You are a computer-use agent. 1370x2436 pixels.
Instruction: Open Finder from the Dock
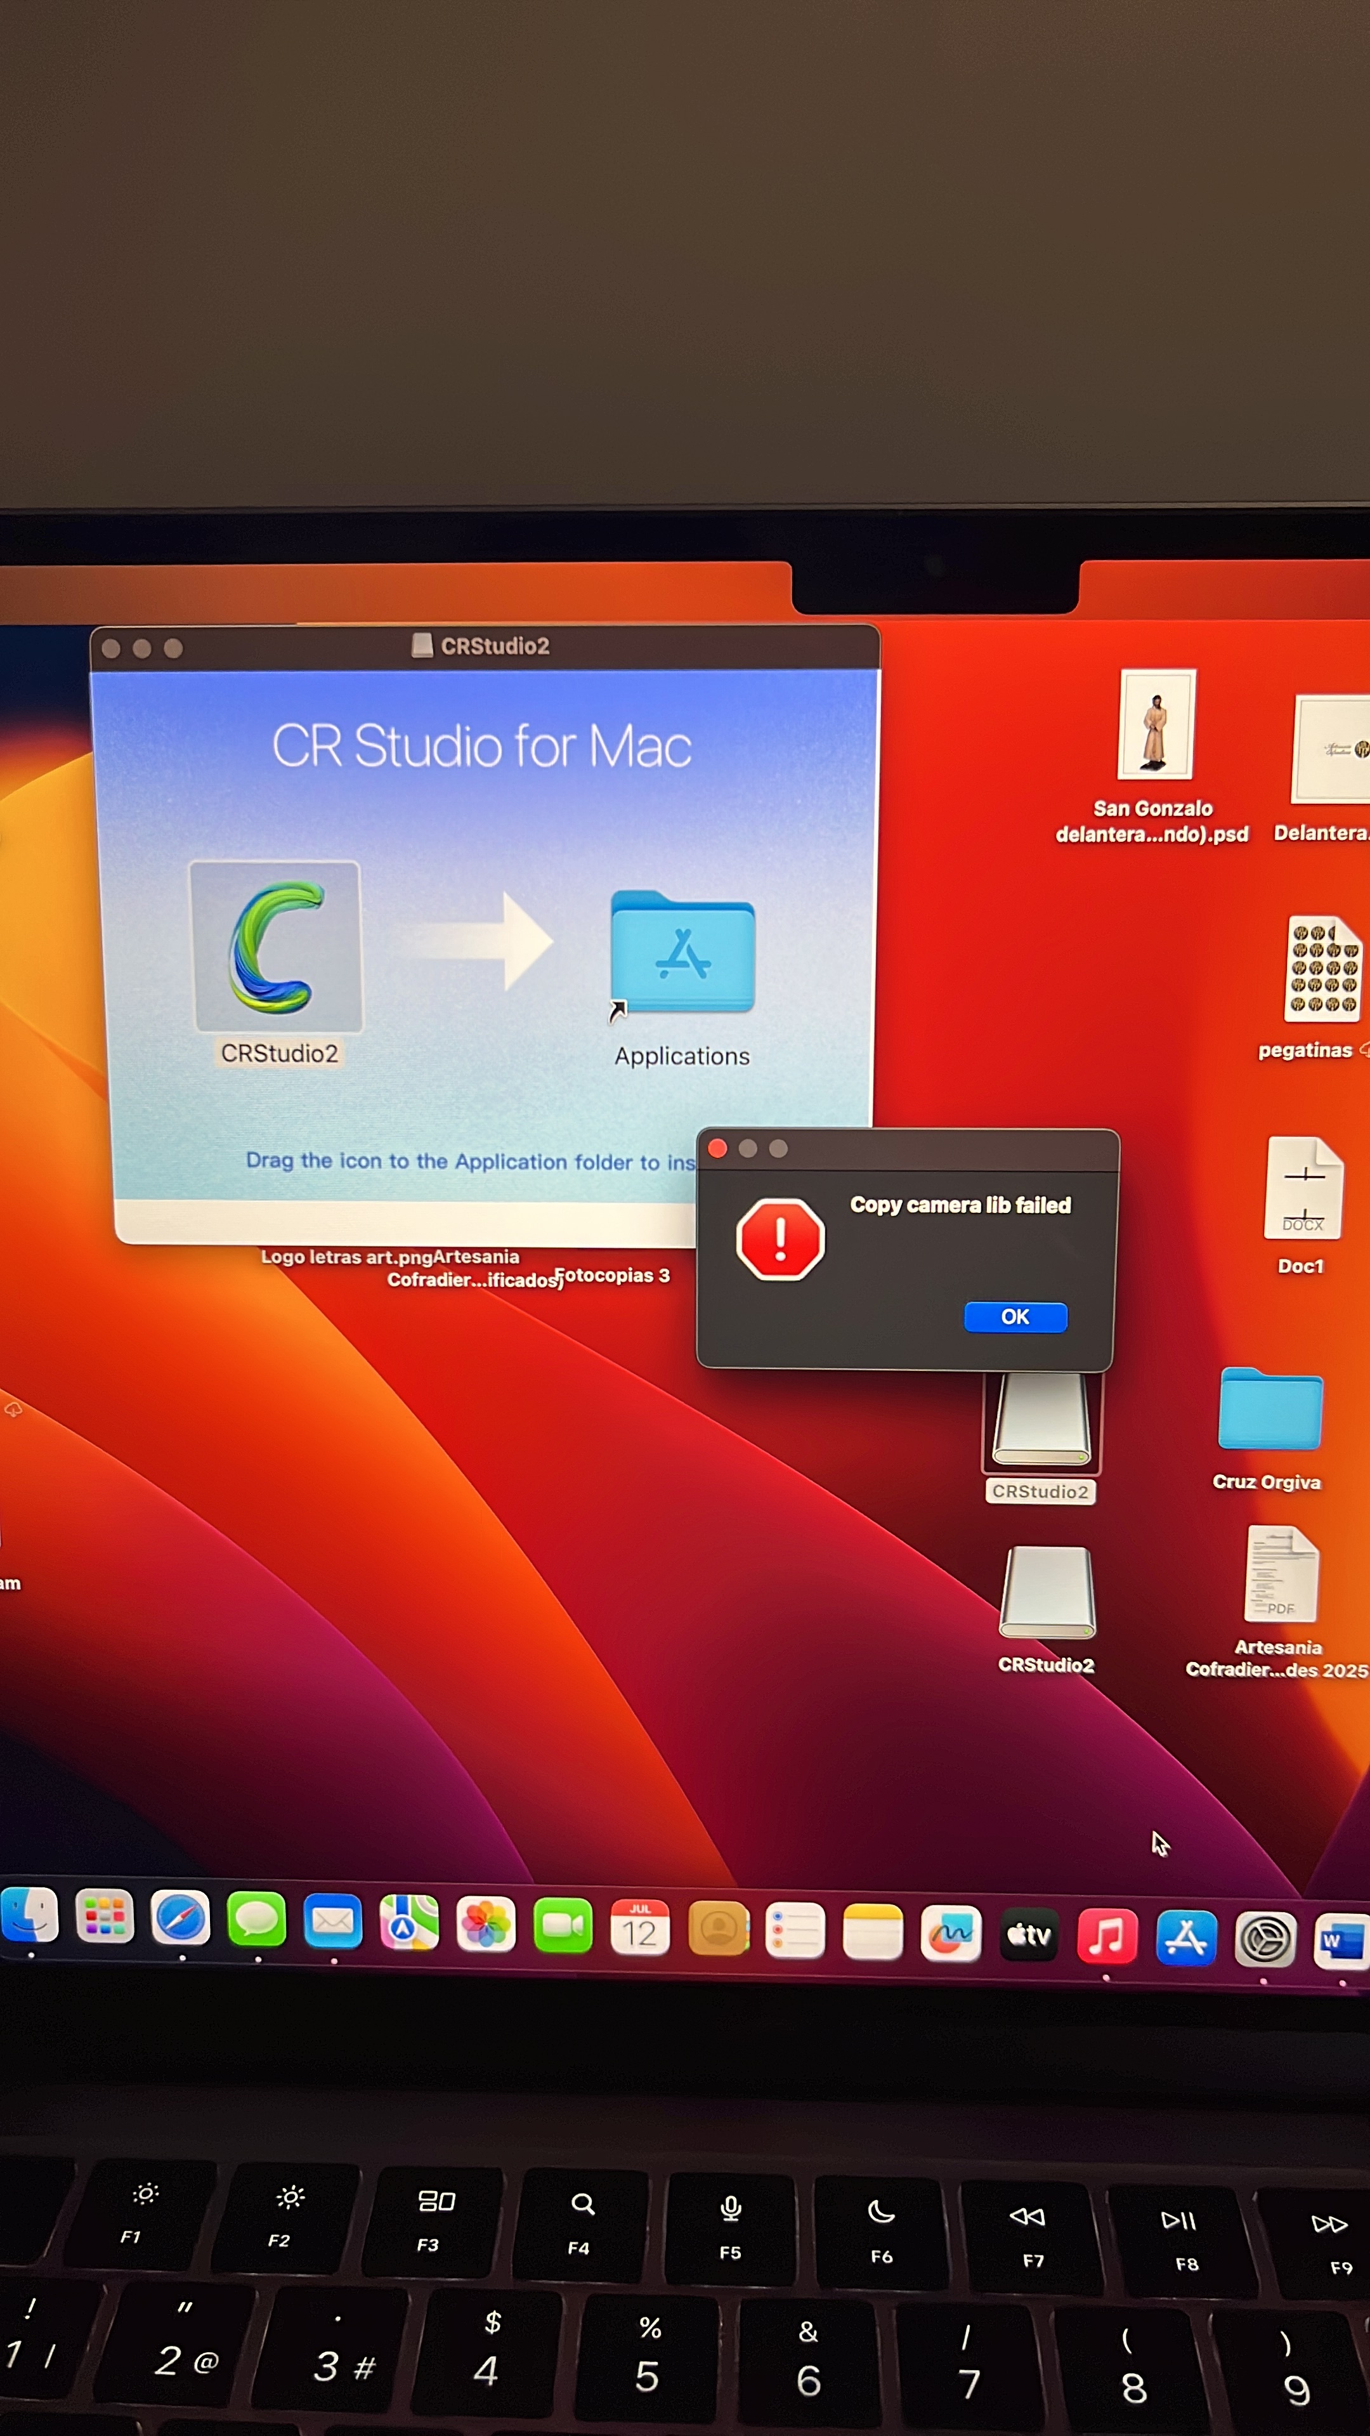[x=29, y=1917]
